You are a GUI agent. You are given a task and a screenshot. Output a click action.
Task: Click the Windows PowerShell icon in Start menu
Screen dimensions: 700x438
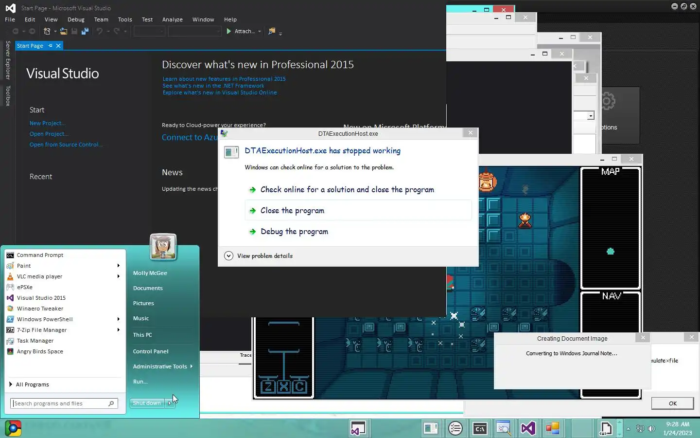pyautogui.click(x=10, y=319)
